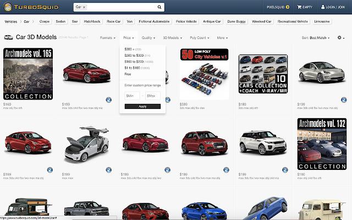Click the $Min price field
The width and height of the screenshot is (352, 220).
132,96
